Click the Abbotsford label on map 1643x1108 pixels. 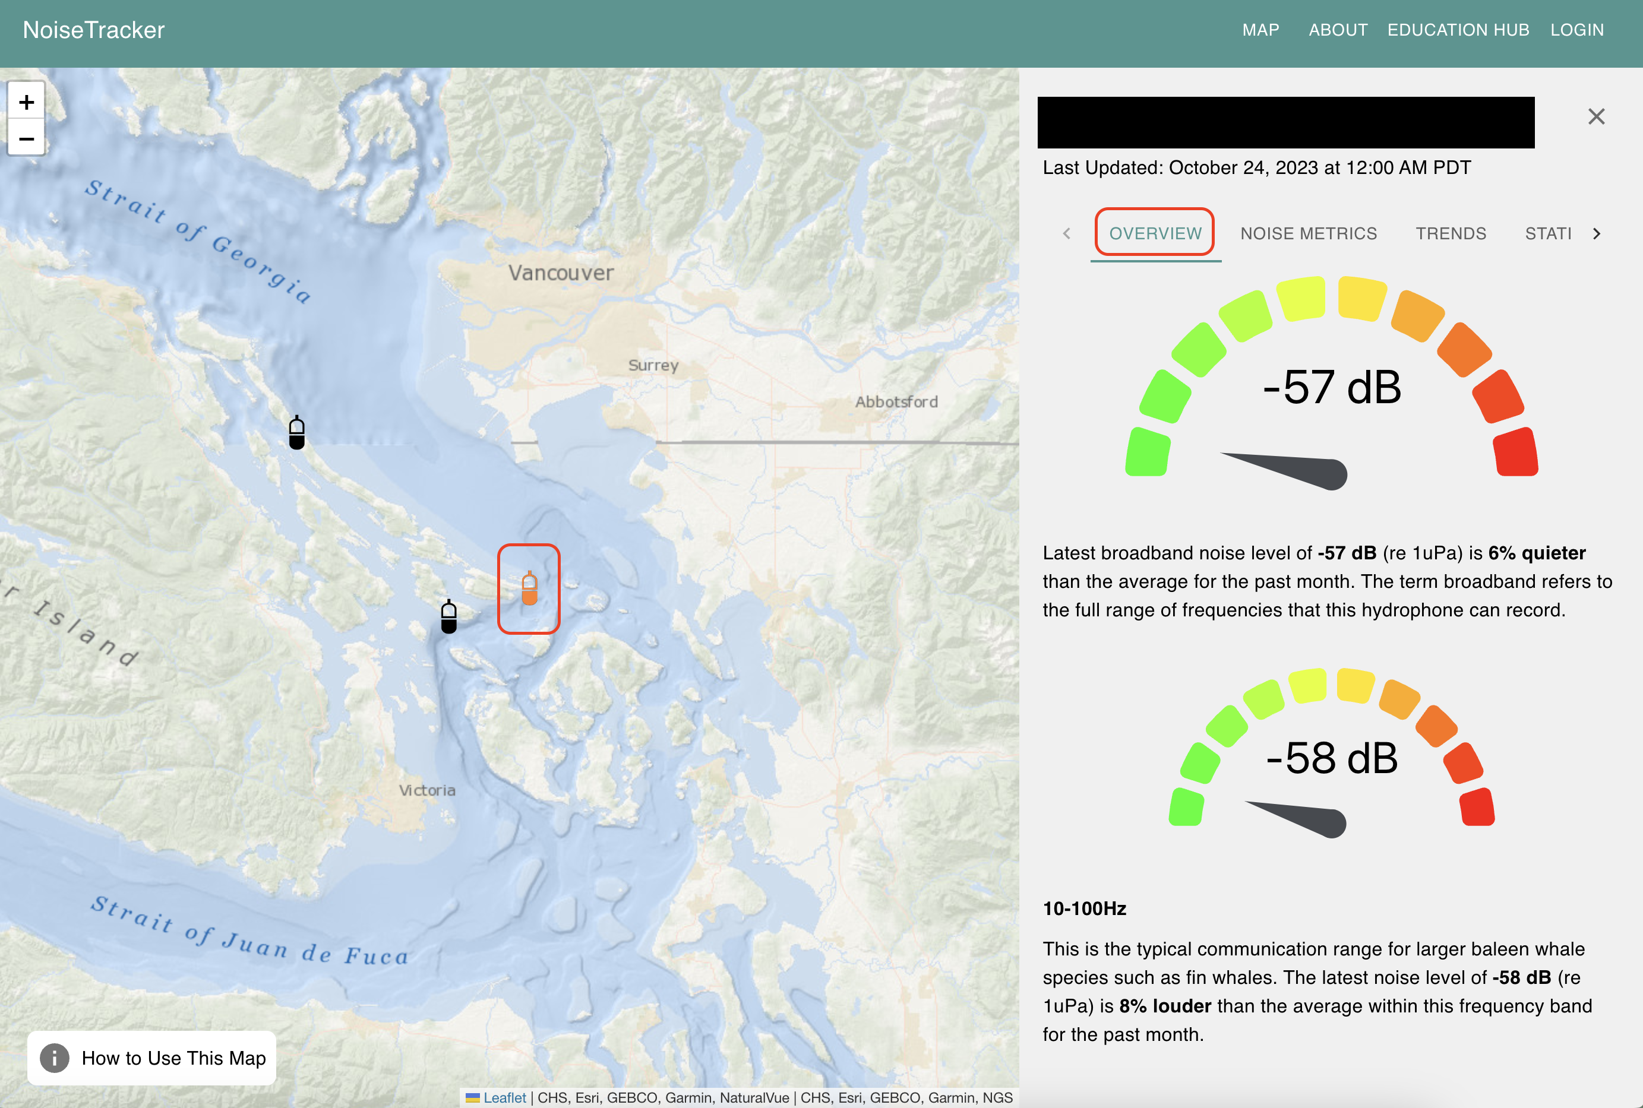tap(896, 401)
